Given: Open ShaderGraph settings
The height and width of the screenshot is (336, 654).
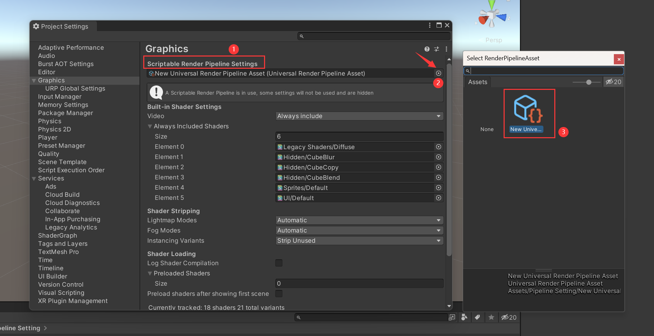Looking at the screenshot, I should click(x=58, y=236).
